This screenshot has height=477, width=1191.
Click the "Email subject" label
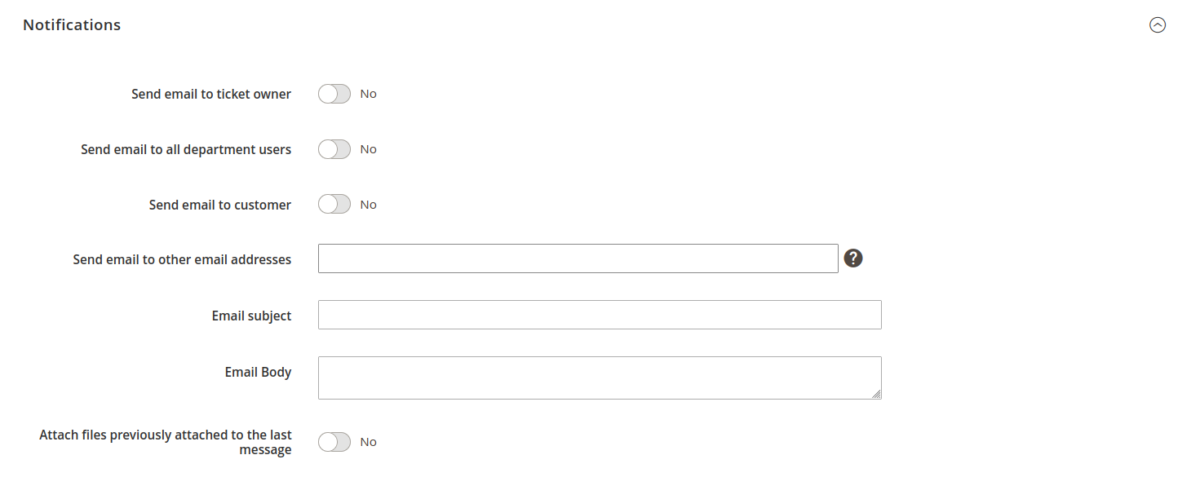coord(251,316)
